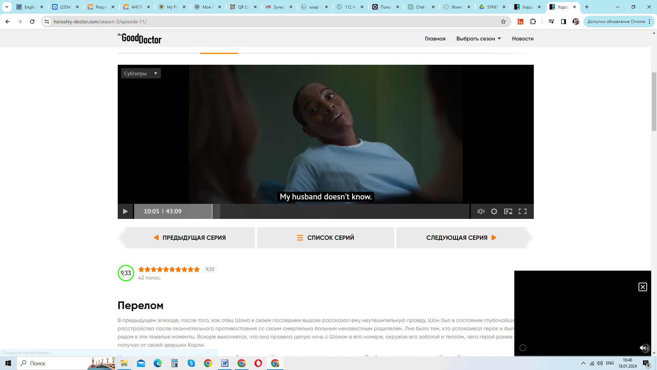Play the paused episode video
The height and width of the screenshot is (370, 657).
(x=125, y=211)
